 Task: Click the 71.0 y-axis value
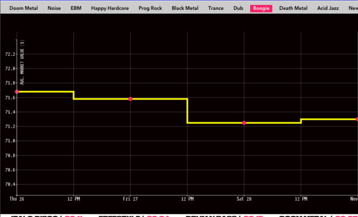coord(10,141)
